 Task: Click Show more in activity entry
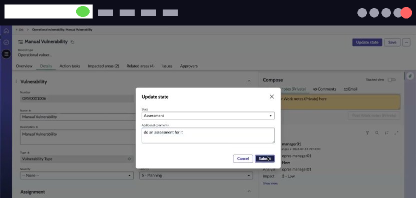(270, 183)
